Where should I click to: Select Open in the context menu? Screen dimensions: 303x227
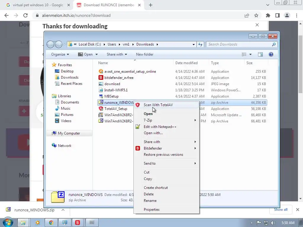click(167, 114)
